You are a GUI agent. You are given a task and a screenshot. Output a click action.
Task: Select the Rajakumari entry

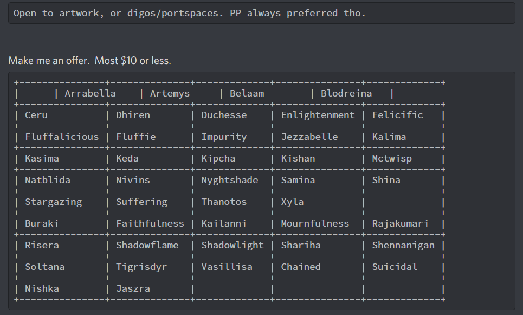coord(401,223)
